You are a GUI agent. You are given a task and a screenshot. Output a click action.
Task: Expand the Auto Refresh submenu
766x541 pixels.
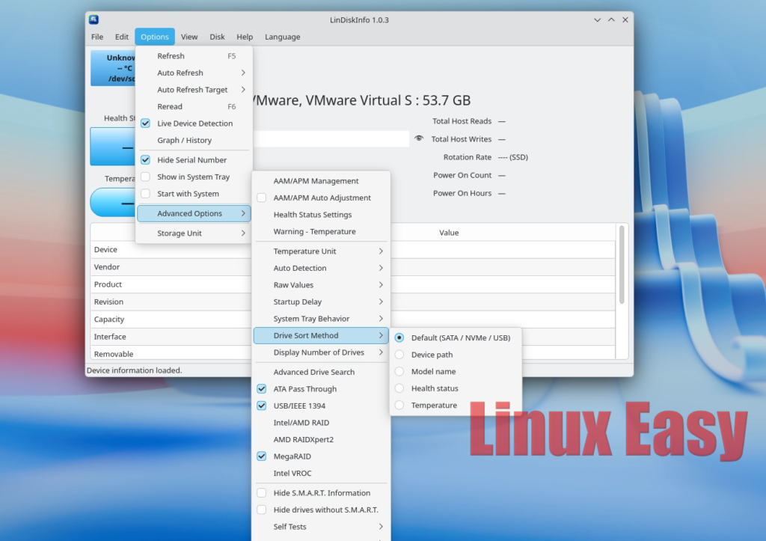coord(194,73)
